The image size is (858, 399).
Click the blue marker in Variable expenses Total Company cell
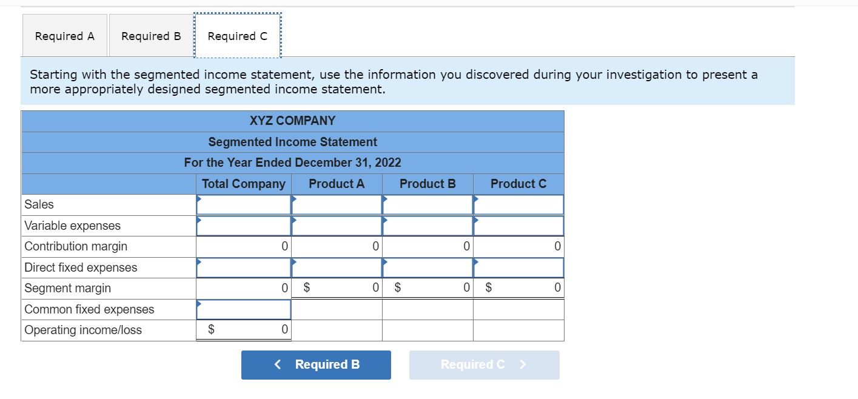pos(199,220)
